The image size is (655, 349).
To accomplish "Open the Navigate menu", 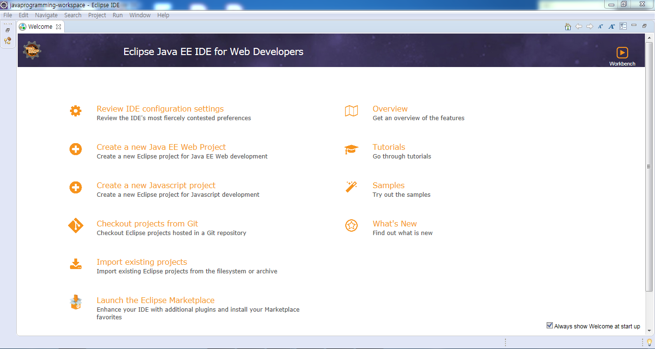I will (46, 15).
